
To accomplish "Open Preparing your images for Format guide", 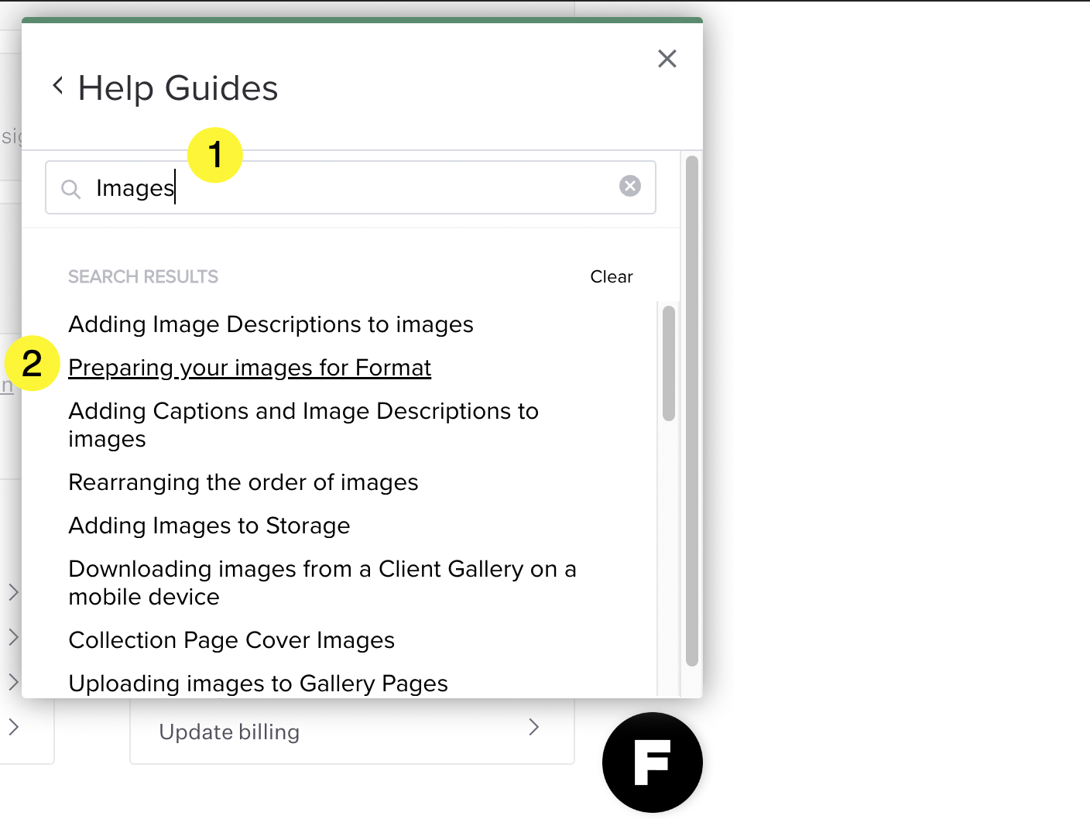I will [x=249, y=367].
